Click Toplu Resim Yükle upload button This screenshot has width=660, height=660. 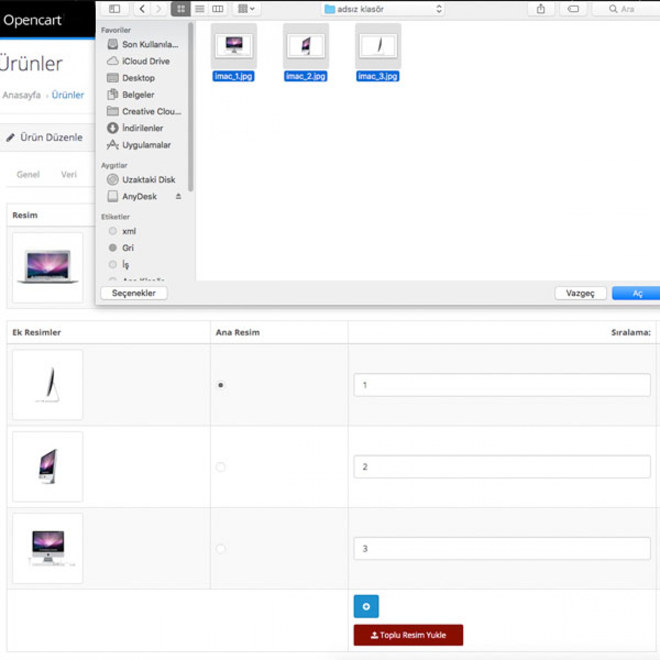tap(408, 635)
